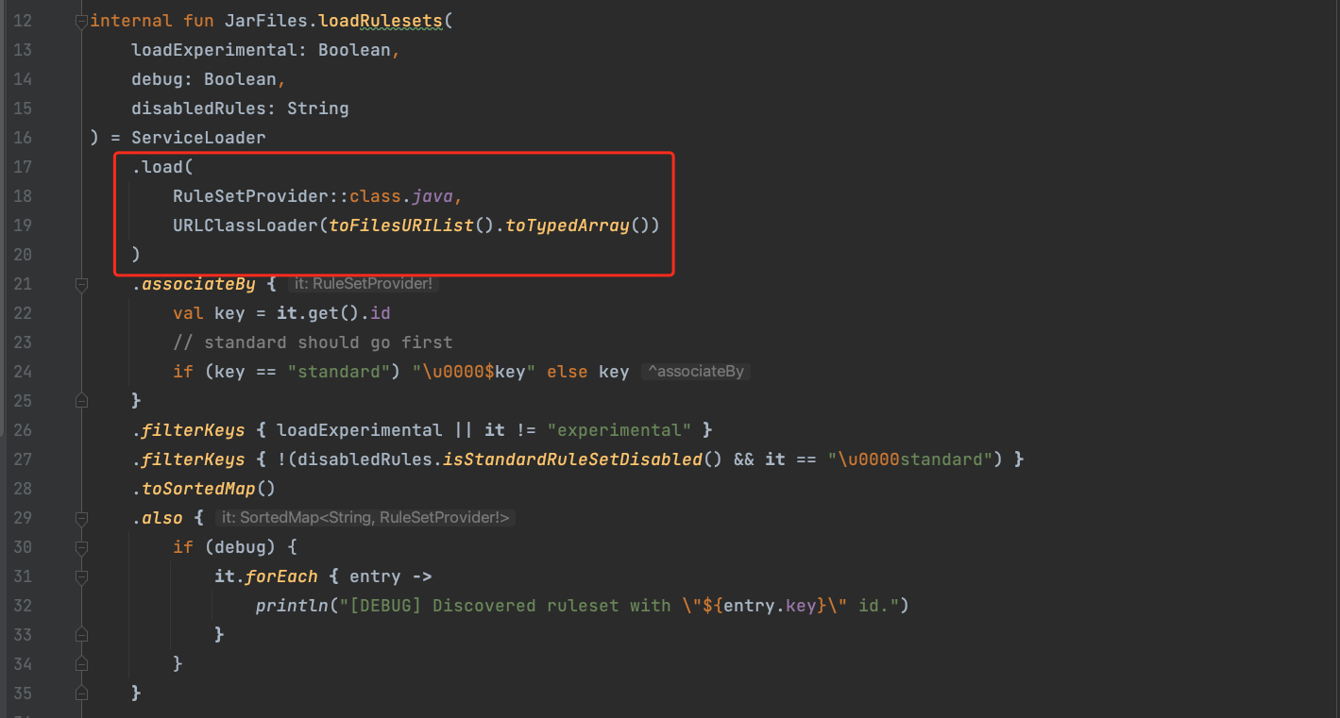
Task: Click 'it.get().id' expression on line 22
Action: (x=333, y=313)
